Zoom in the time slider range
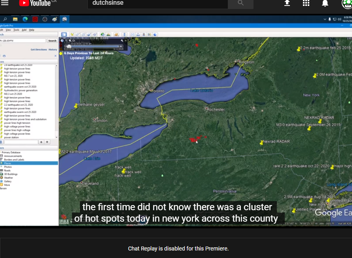Image resolution: width=352 pixels, height=258 pixels. tap(70, 41)
